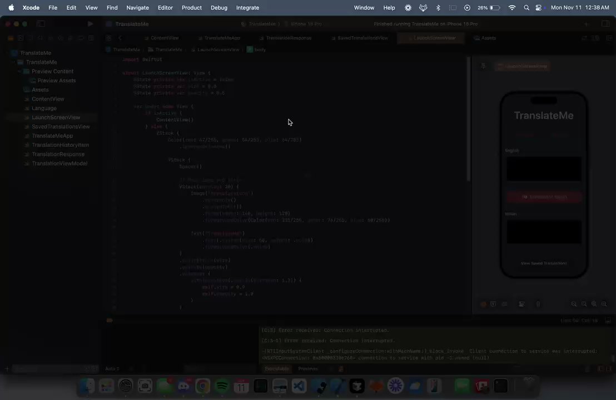
Task: Run the project with the play button
Action: (x=90, y=24)
